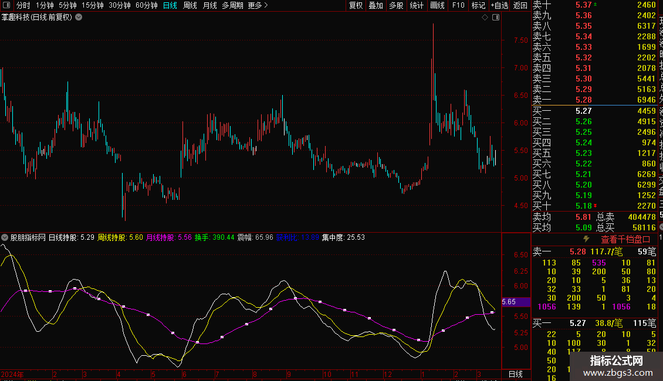
Task: Click the 卖均 5.81 average value
Action: [583, 217]
